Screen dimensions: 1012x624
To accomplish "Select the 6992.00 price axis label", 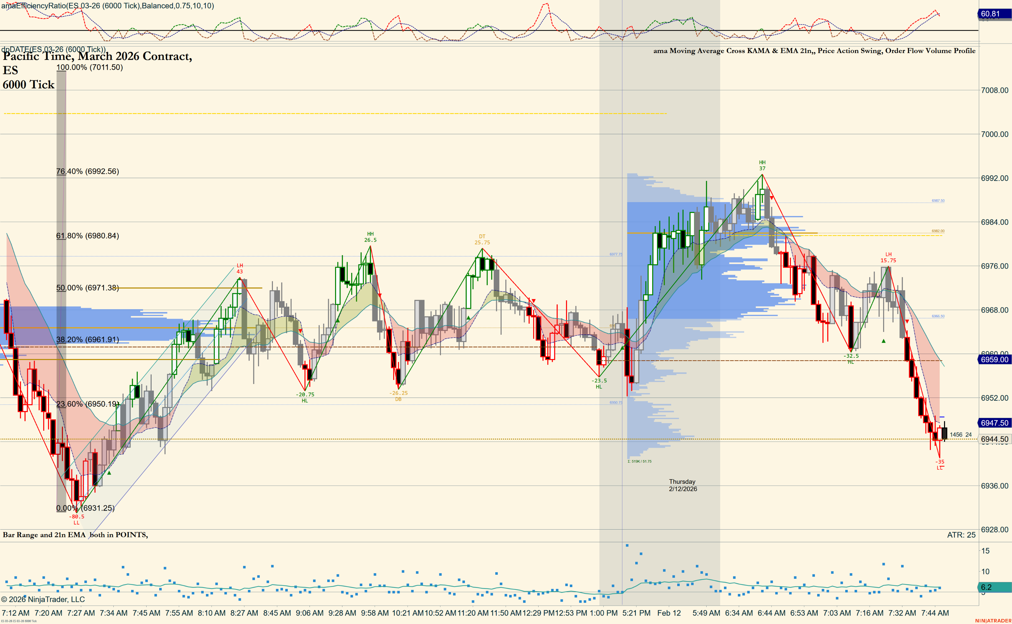I will pyautogui.click(x=994, y=178).
